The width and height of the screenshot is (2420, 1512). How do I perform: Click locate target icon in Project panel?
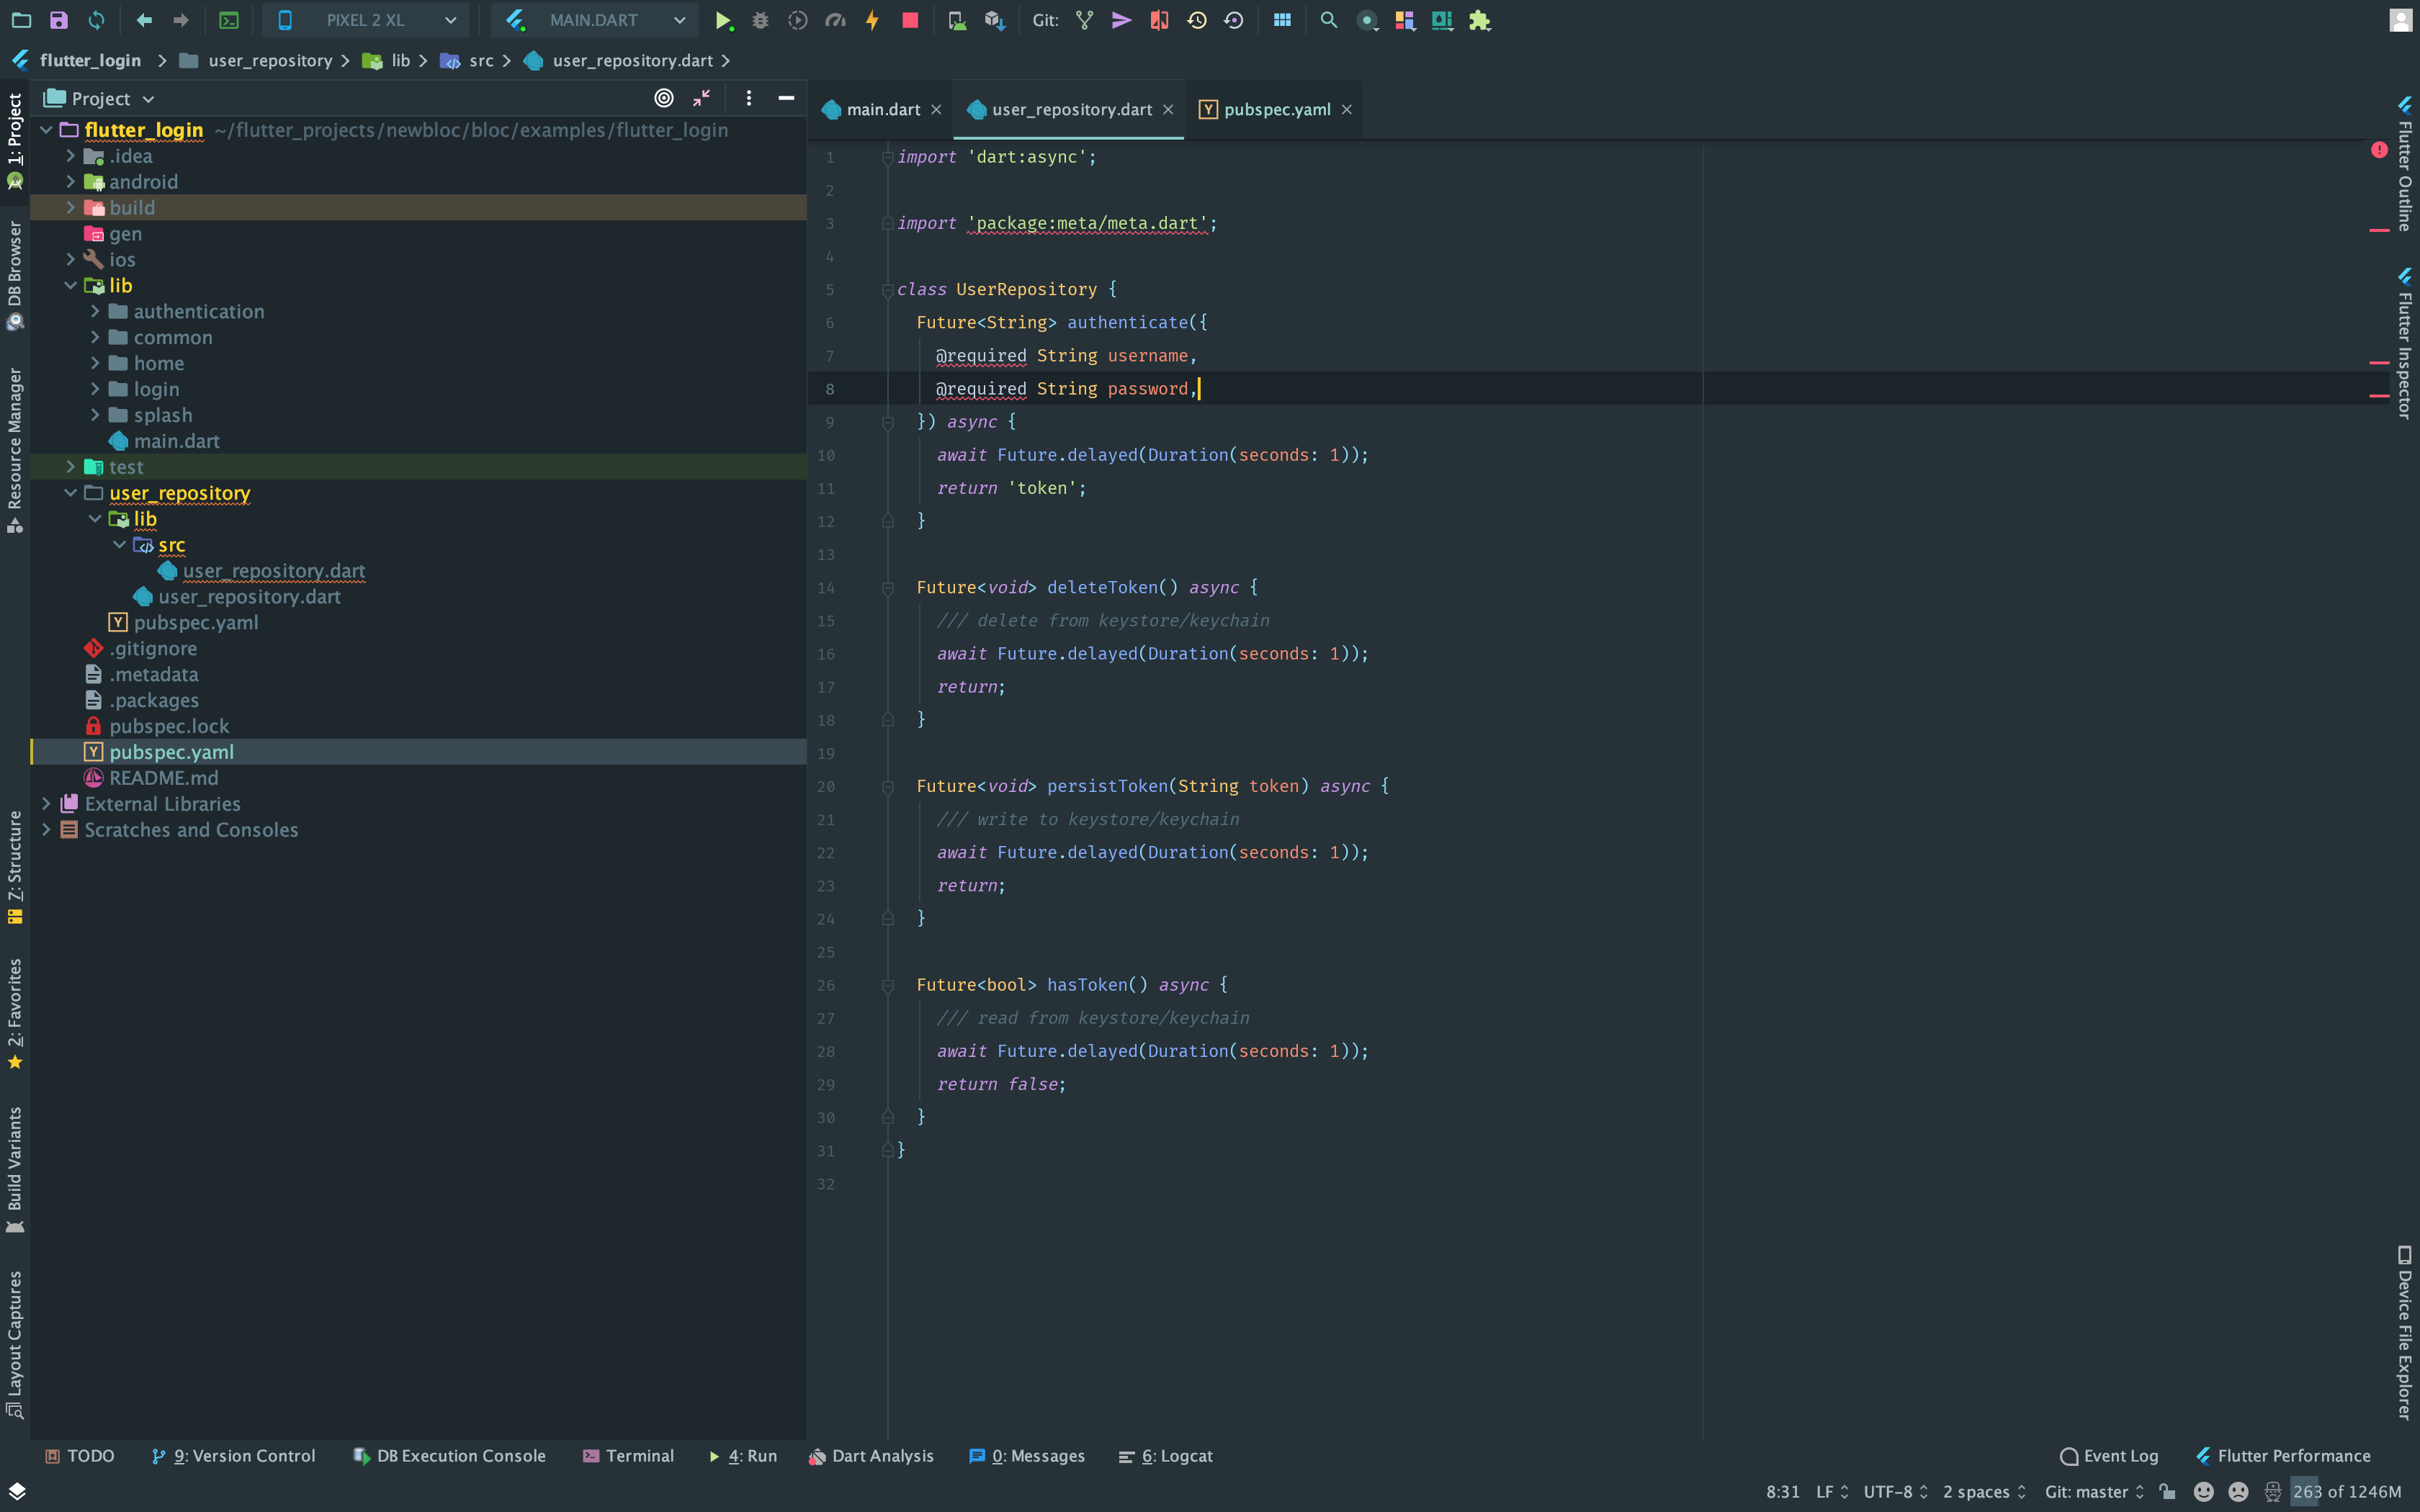point(663,98)
